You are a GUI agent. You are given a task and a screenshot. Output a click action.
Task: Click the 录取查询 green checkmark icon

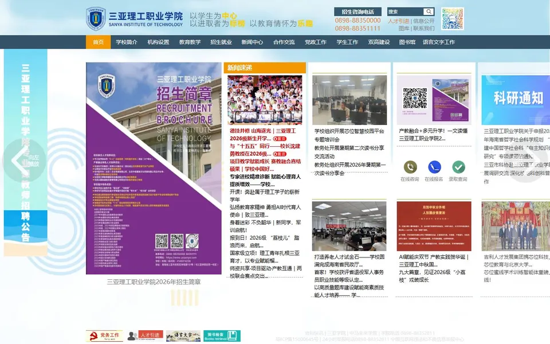click(458, 167)
